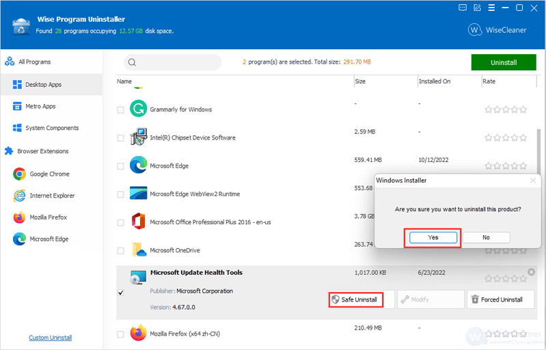Click the Microsoft OneDrive name text
546x350 pixels.
click(175, 250)
